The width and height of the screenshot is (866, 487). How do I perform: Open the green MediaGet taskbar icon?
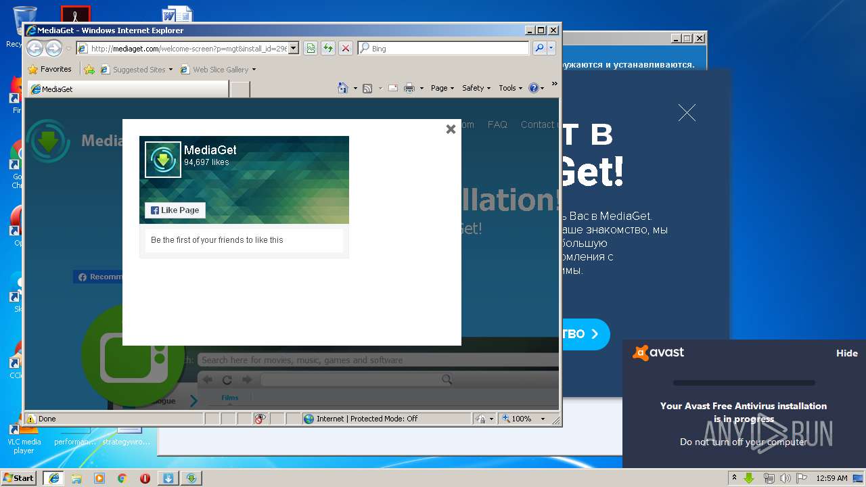[191, 478]
